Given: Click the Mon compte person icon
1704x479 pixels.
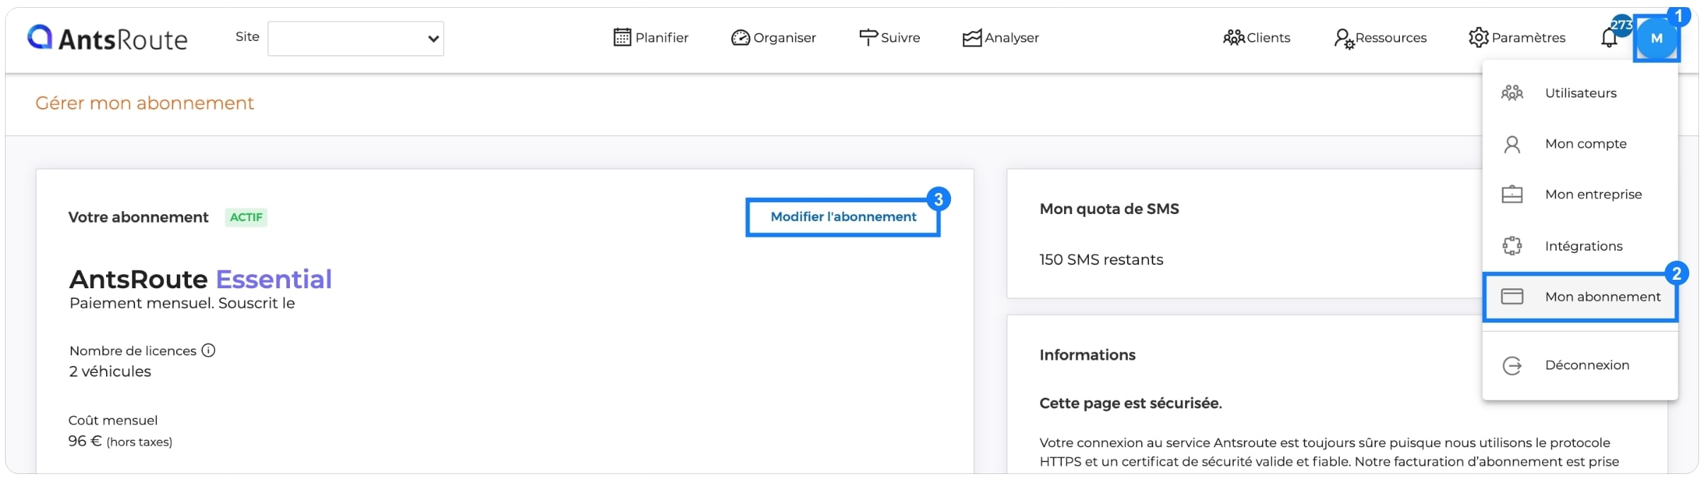Looking at the screenshot, I should coord(1512,144).
